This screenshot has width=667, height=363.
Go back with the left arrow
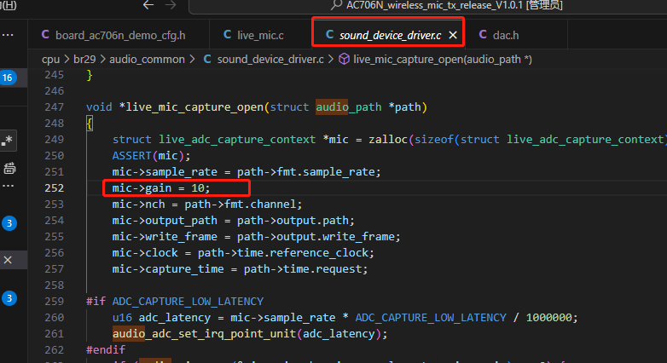coord(148,5)
